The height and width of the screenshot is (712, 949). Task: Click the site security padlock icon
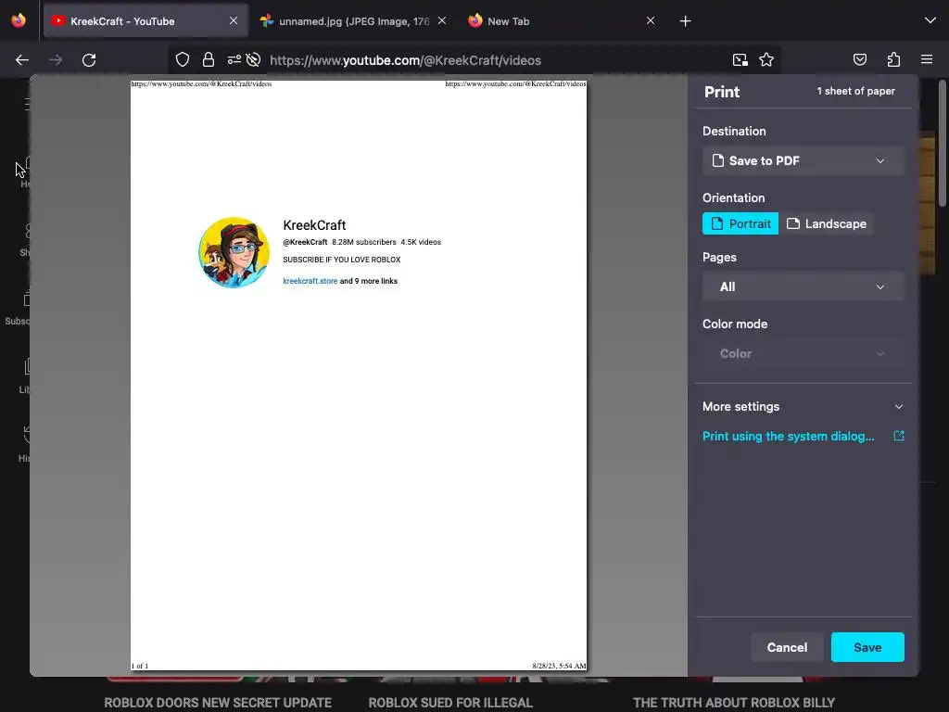point(209,60)
